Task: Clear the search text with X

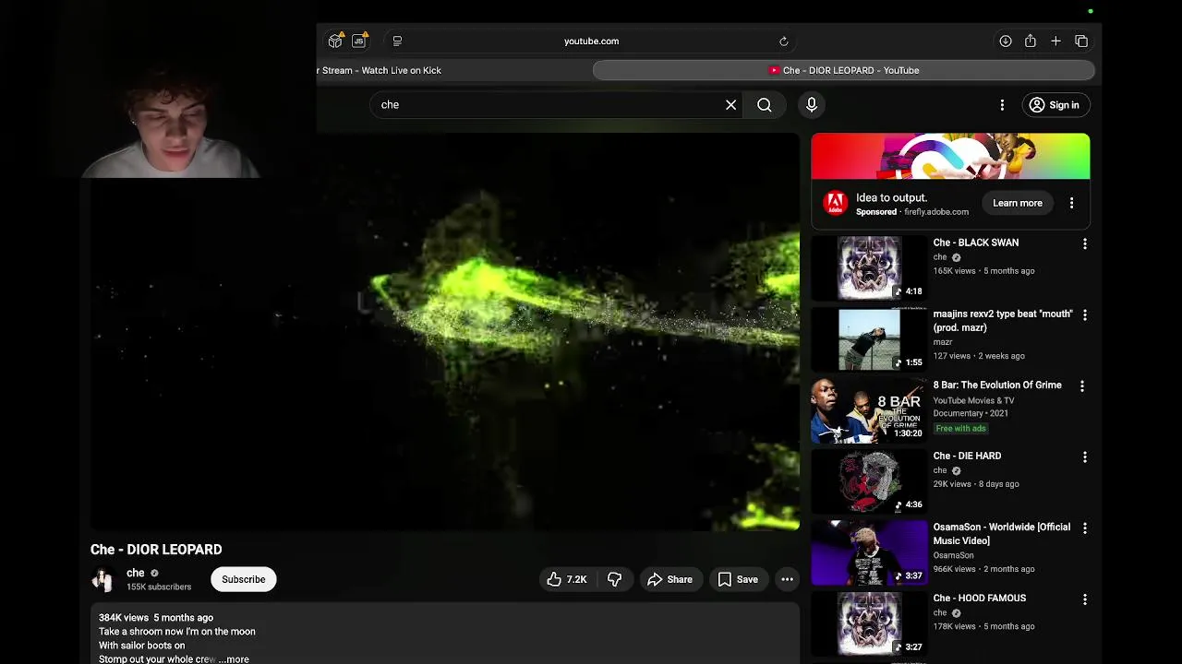Action: coord(730,105)
